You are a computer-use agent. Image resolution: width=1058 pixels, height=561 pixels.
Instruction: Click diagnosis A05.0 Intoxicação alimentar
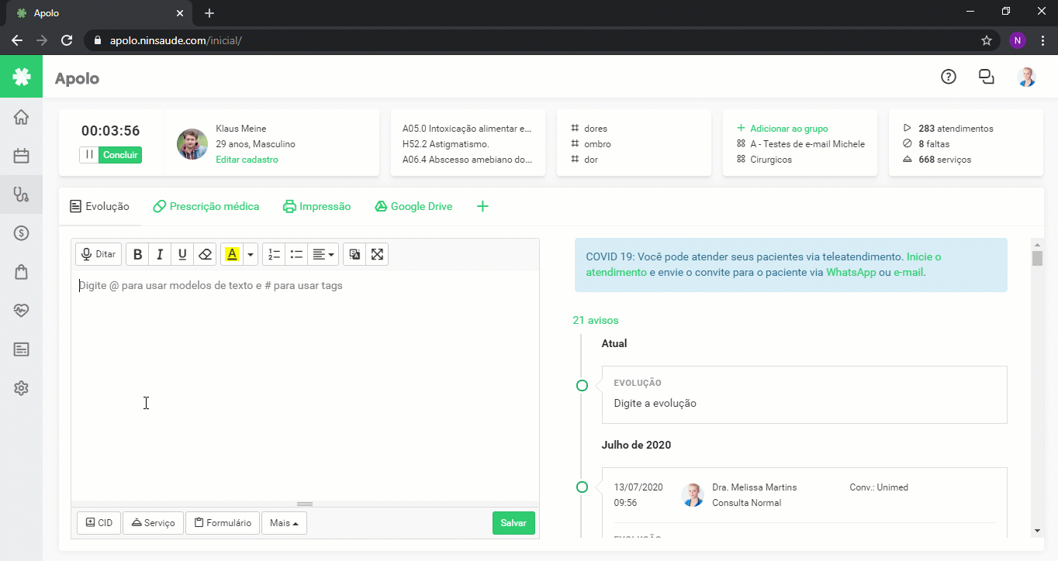tap(467, 129)
